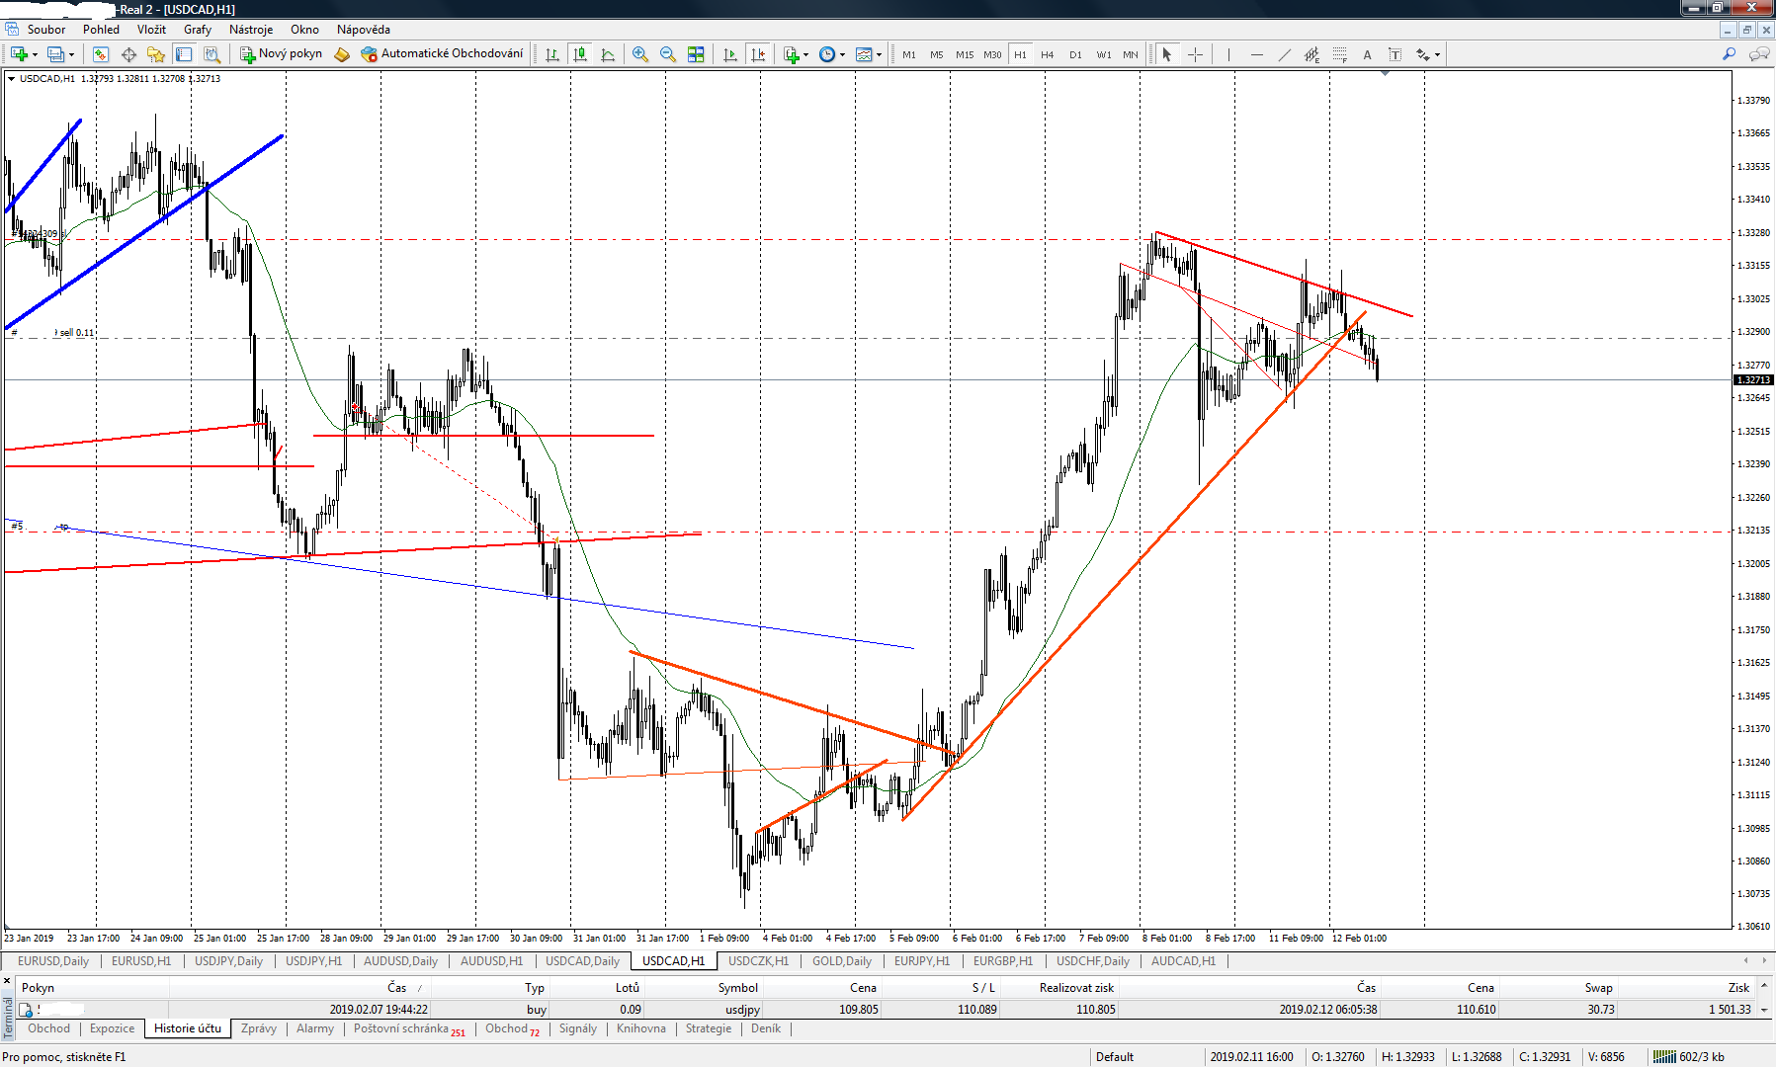Toggle the Navigator panel
The width and height of the screenshot is (1776, 1067).
point(156,54)
